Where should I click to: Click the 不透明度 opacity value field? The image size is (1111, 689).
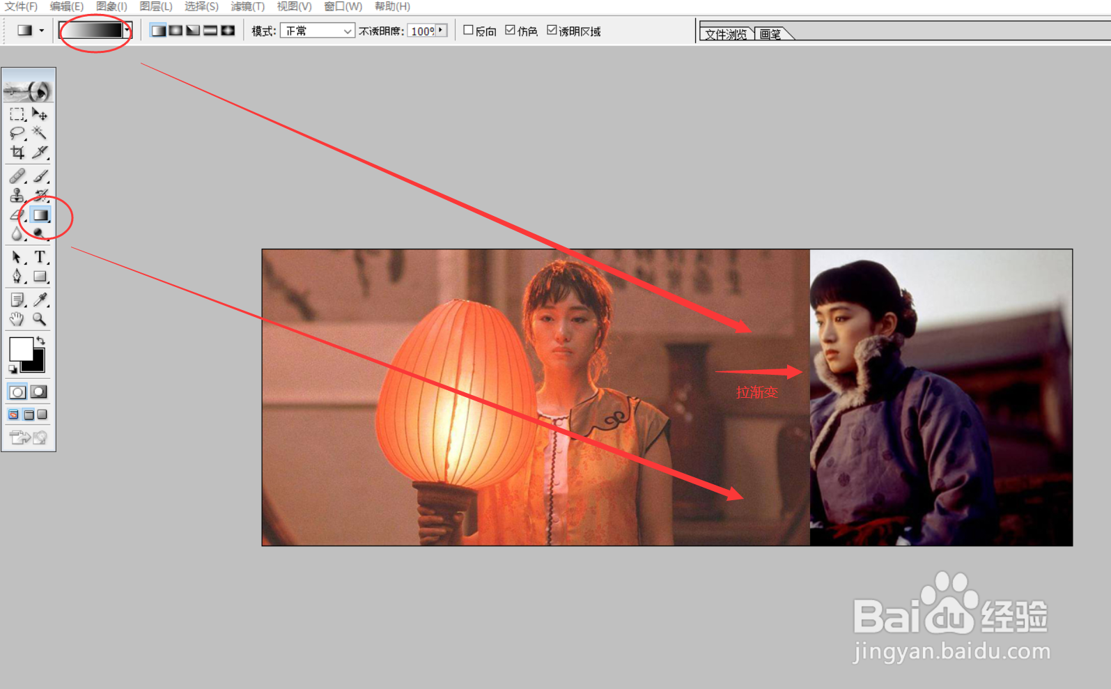point(422,31)
